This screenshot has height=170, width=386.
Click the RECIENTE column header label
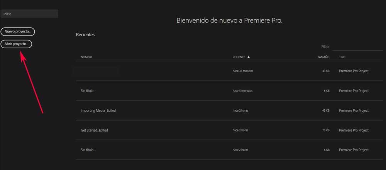coord(239,57)
